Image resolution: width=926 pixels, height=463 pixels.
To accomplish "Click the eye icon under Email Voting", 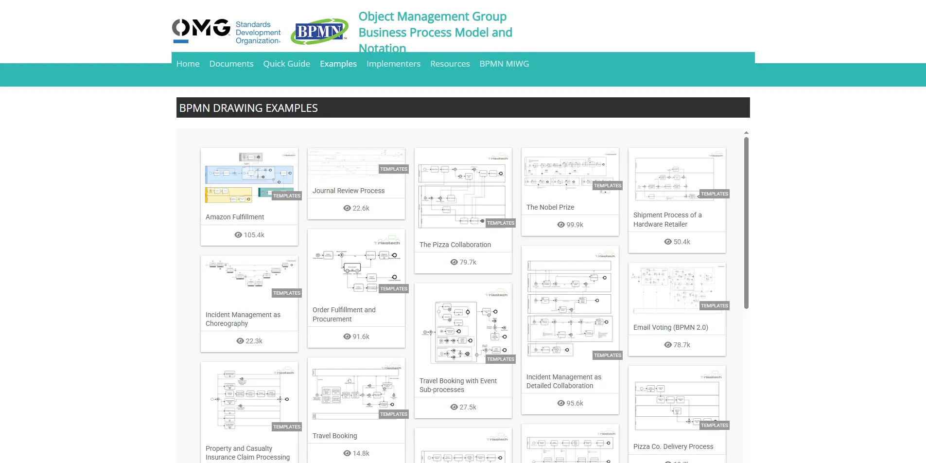I will [x=668, y=345].
